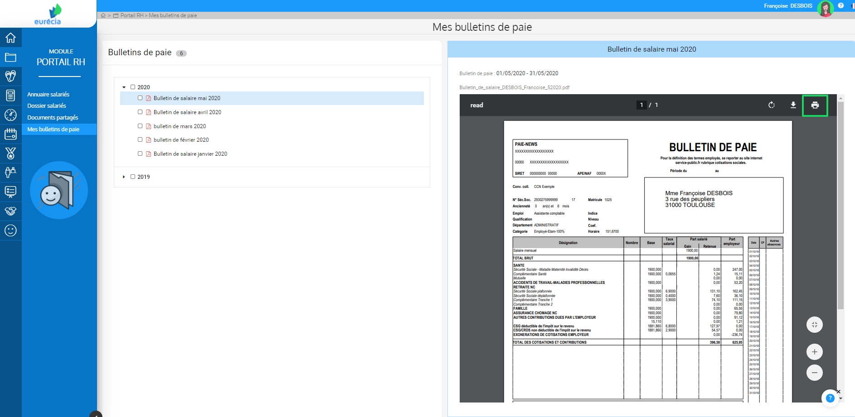
Task: Download the payslip PDF
Action: coord(793,105)
